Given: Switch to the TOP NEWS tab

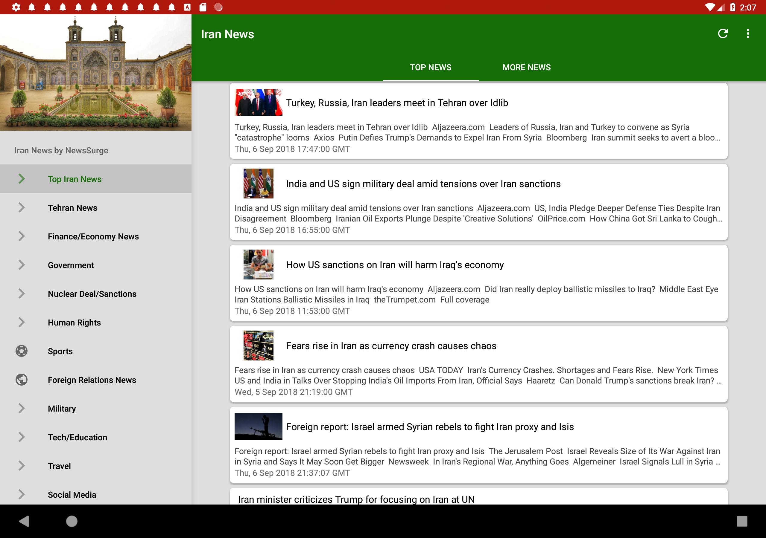Looking at the screenshot, I should click(x=430, y=67).
